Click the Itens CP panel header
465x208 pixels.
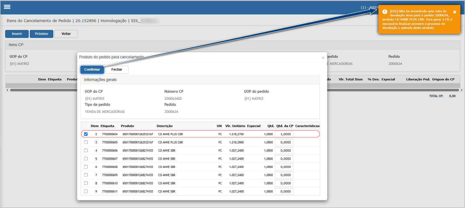tap(233, 45)
